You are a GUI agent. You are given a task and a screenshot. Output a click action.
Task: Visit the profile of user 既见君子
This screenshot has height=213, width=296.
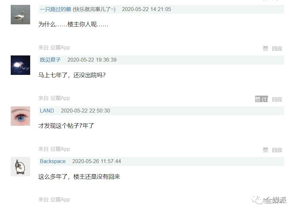[x=50, y=60]
